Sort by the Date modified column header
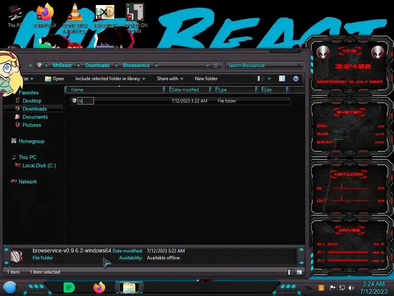The width and height of the screenshot is (394, 296). (x=190, y=89)
